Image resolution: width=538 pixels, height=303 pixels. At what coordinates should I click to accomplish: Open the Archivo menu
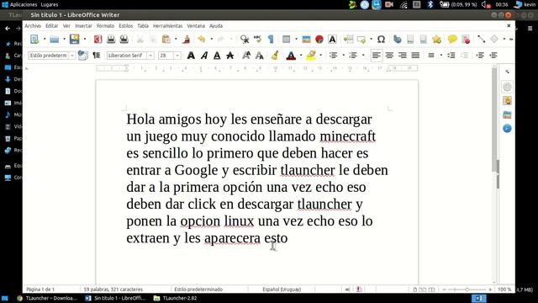tap(33, 26)
